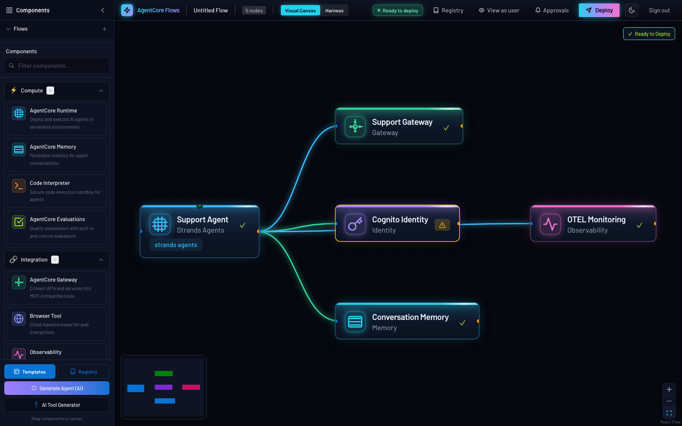Select the Observability pulse icon in sidebar
The image size is (682, 426).
(19, 354)
